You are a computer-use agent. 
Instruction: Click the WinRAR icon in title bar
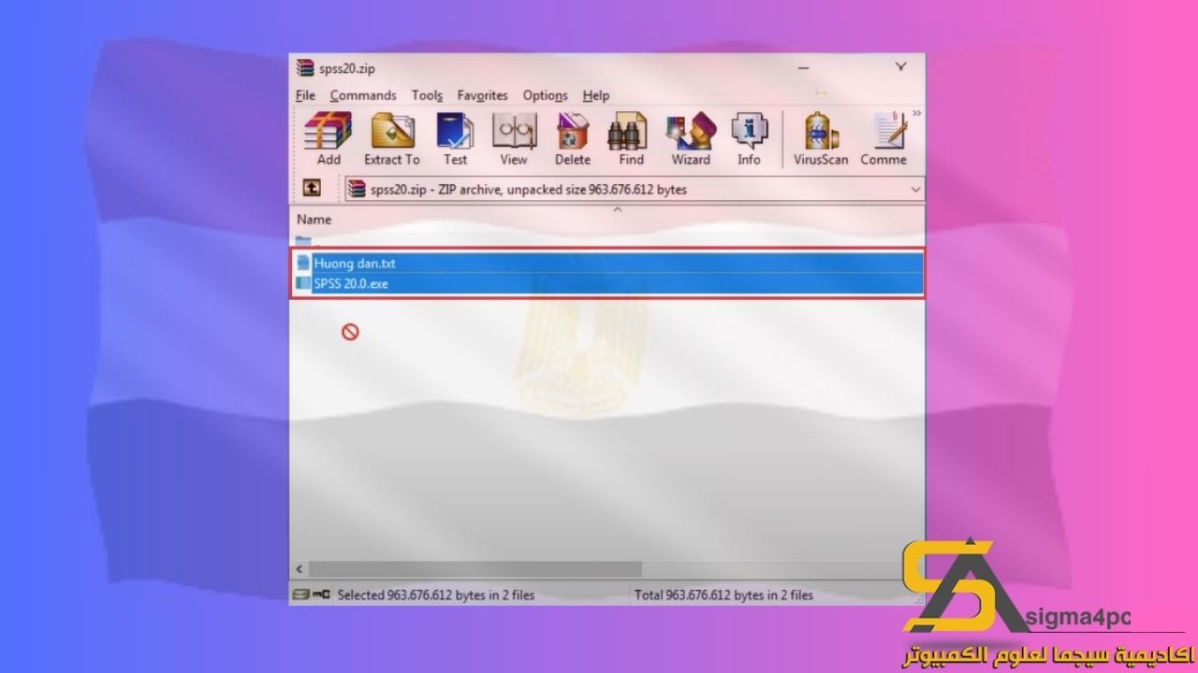[x=304, y=68]
